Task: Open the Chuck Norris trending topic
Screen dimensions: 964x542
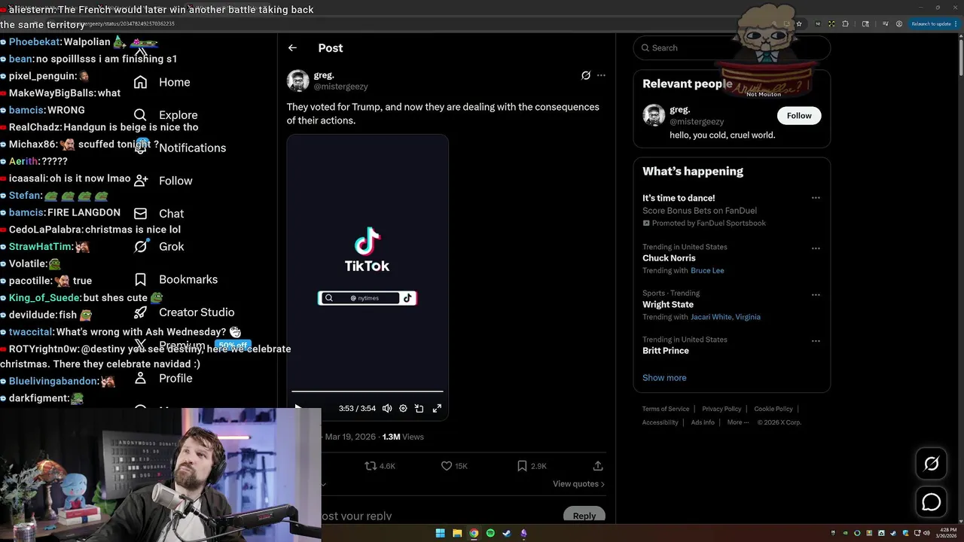Action: 669,258
